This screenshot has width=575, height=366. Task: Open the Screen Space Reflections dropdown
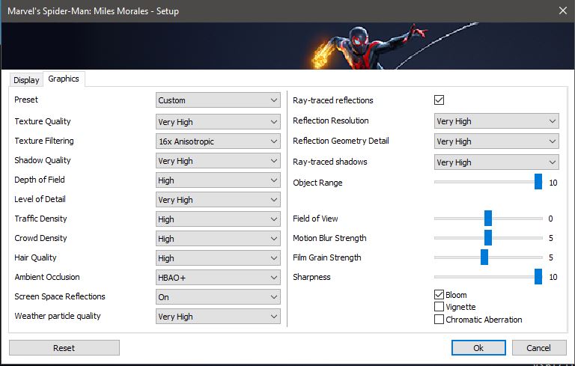click(218, 297)
